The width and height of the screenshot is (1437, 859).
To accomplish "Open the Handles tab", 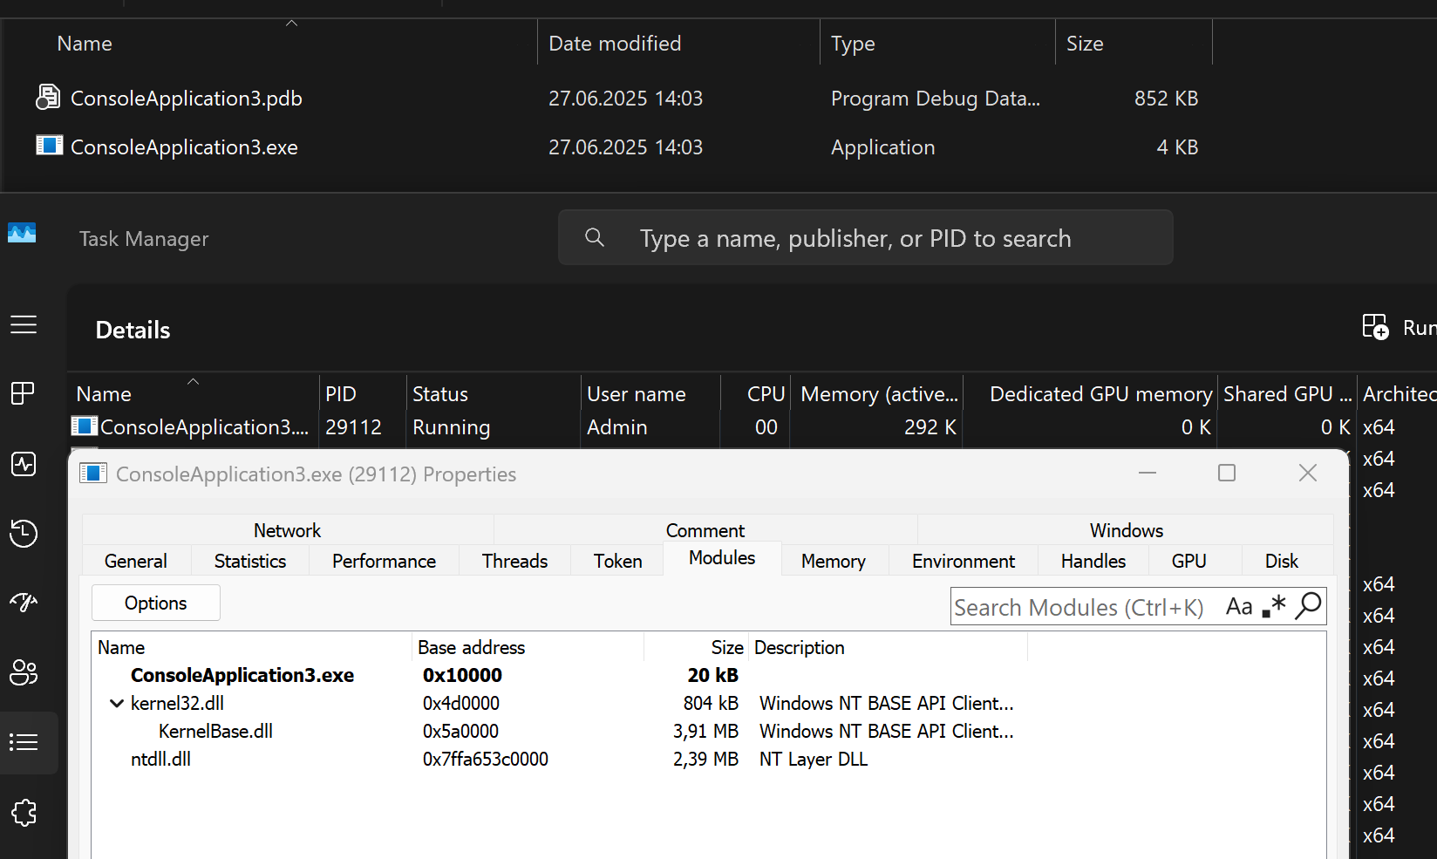I will (1093, 561).
